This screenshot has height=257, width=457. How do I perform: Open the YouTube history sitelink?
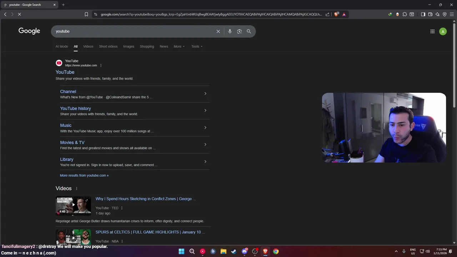point(75,109)
